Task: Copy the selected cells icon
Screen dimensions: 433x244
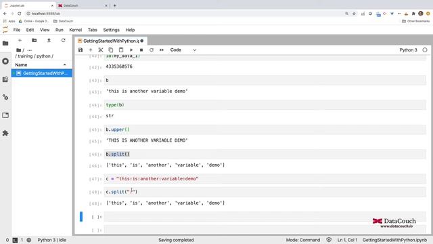Action: (111, 50)
